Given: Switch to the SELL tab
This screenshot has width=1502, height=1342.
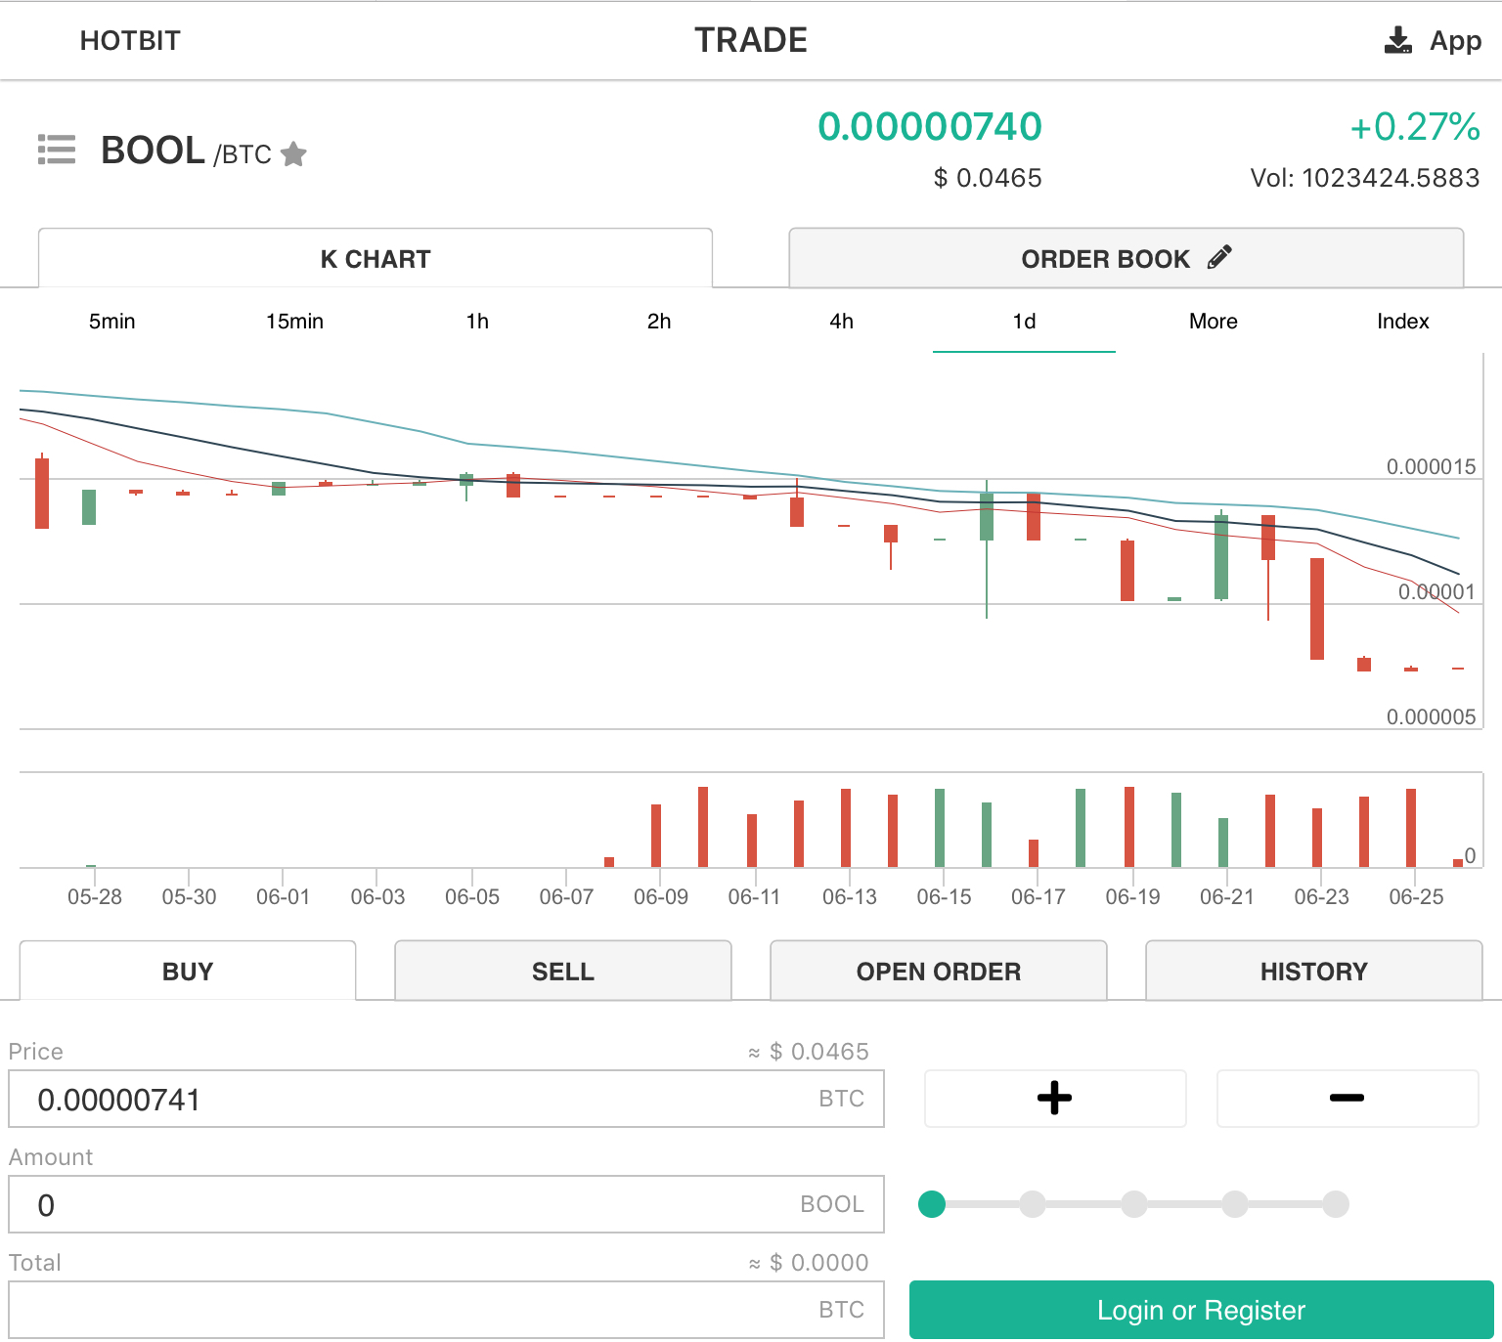Looking at the screenshot, I should [x=563, y=971].
